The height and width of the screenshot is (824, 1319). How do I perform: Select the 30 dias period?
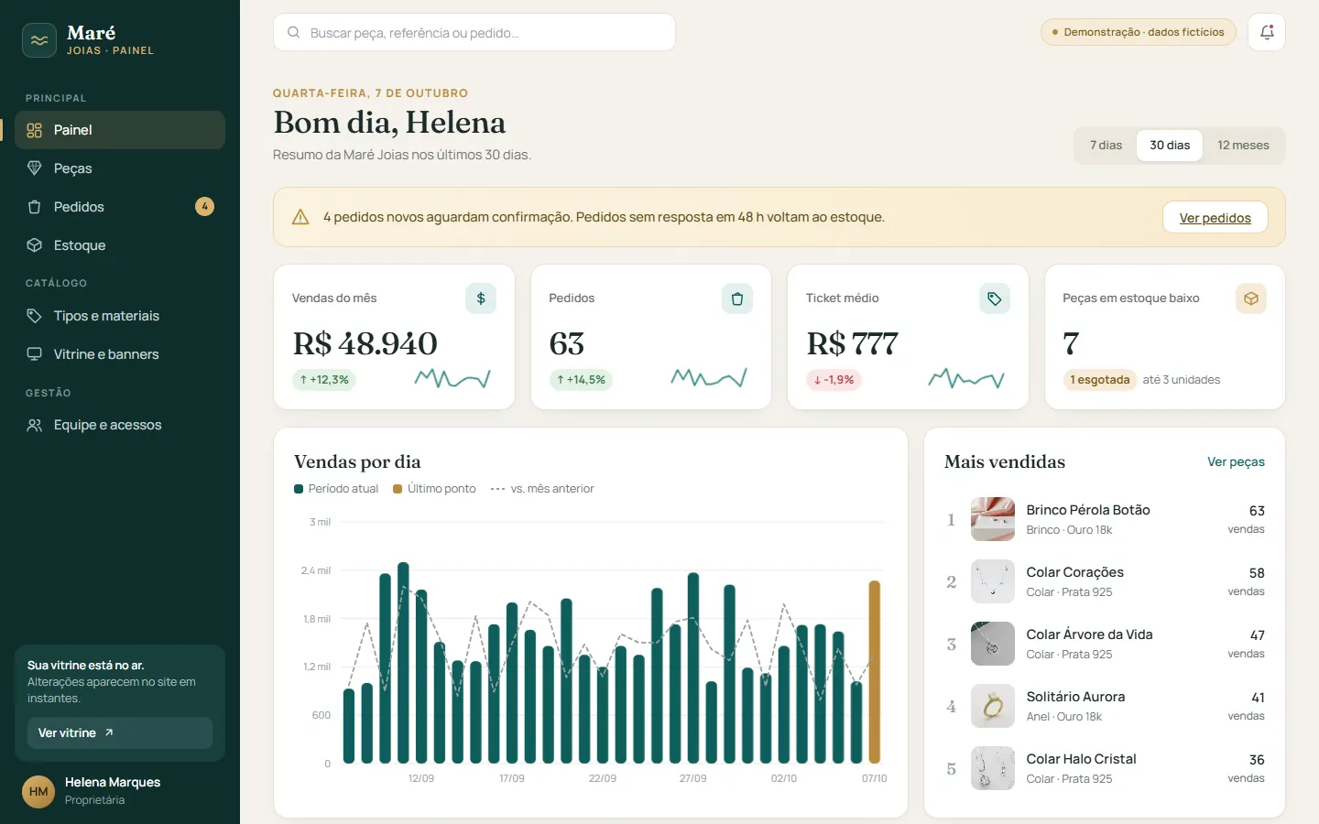tap(1170, 146)
